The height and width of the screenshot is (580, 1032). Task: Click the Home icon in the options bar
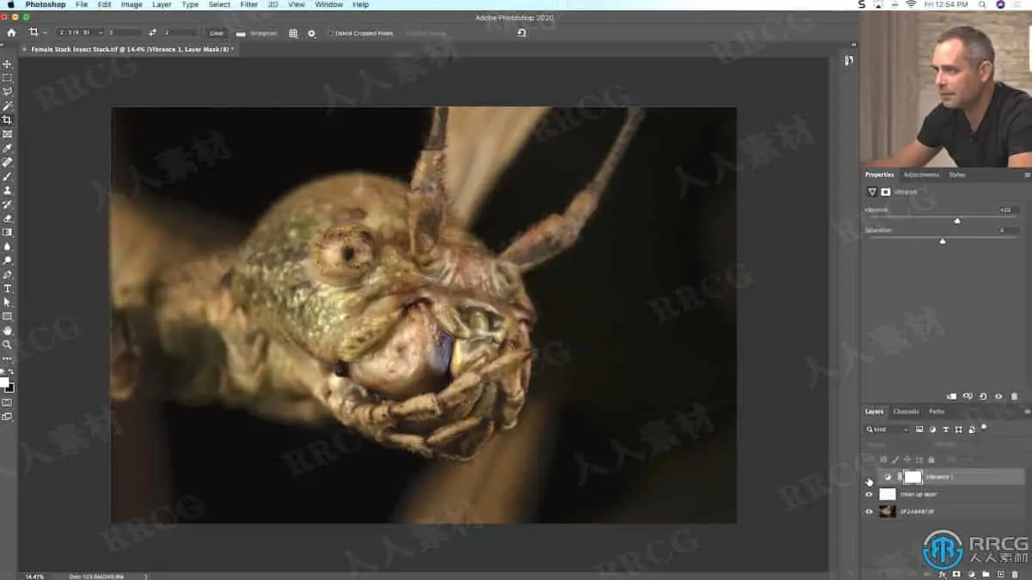[11, 33]
